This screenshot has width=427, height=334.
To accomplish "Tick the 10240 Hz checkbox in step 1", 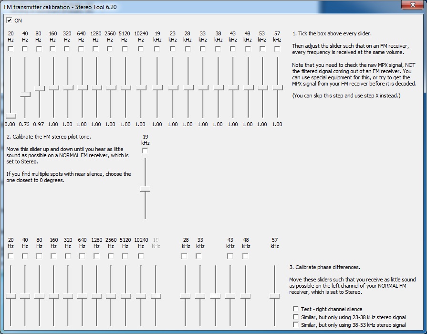I will point(141,49).
